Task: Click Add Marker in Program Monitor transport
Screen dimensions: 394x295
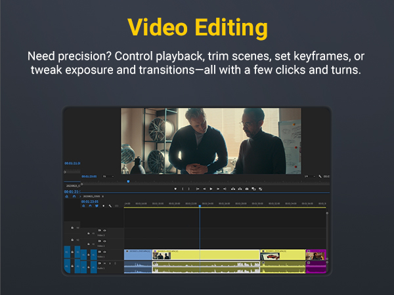Action: (x=175, y=189)
